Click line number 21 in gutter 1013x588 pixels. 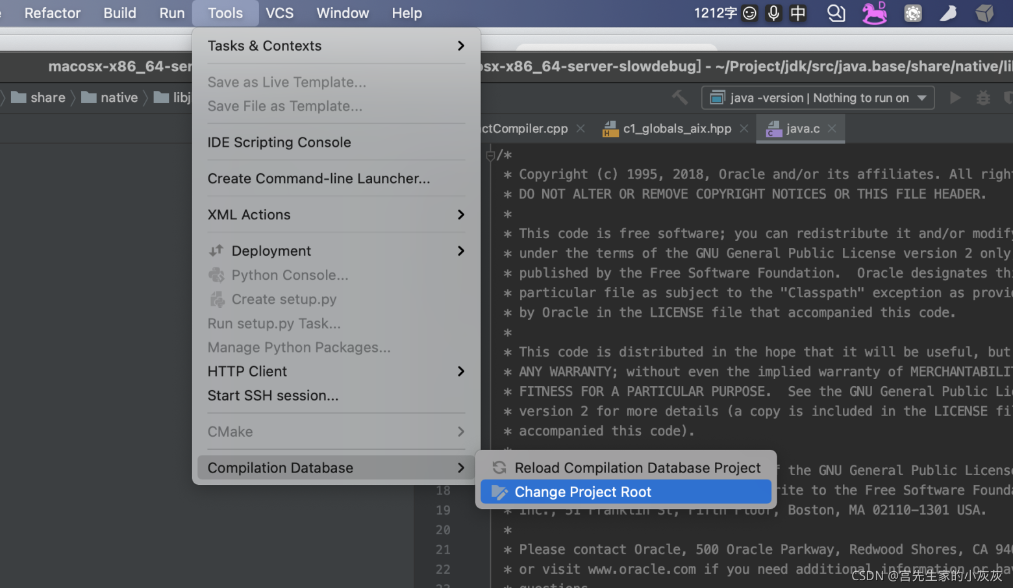pos(443,550)
